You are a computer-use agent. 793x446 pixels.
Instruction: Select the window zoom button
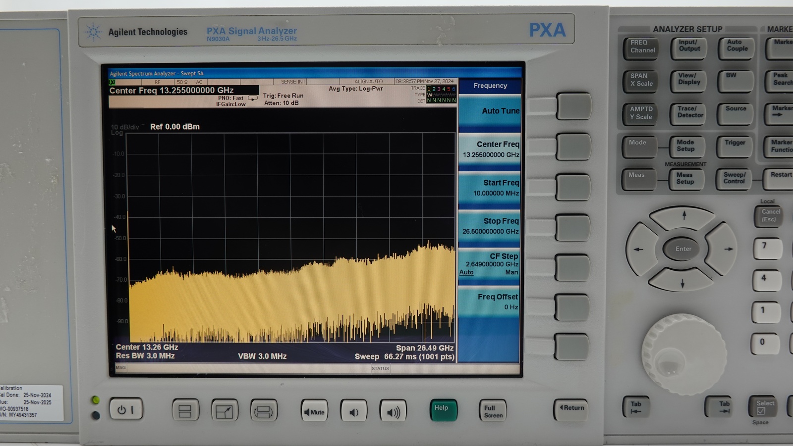225,411
